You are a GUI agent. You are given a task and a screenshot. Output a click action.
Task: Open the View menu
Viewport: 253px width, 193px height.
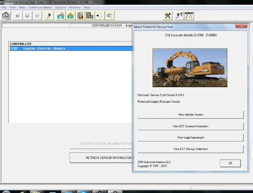pos(22,8)
